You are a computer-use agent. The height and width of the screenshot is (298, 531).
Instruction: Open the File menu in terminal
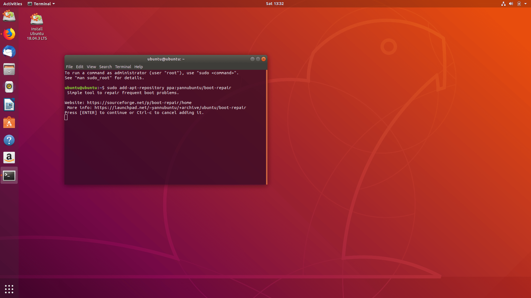tap(69, 67)
